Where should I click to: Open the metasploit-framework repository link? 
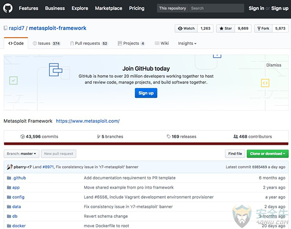pos(58,28)
